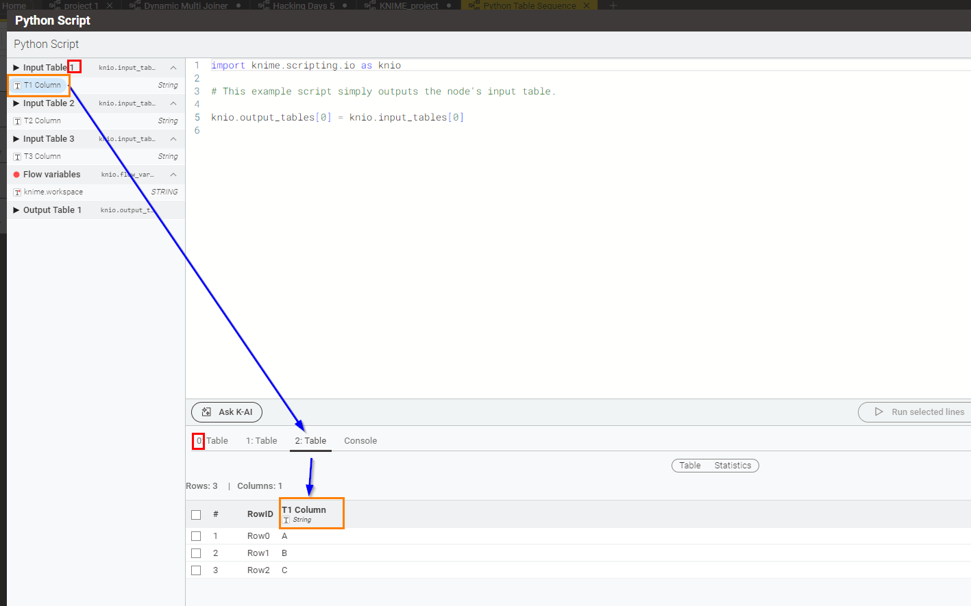Image resolution: width=971 pixels, height=606 pixels.
Task: Click the T1 Column string type icon
Action: [x=17, y=86]
